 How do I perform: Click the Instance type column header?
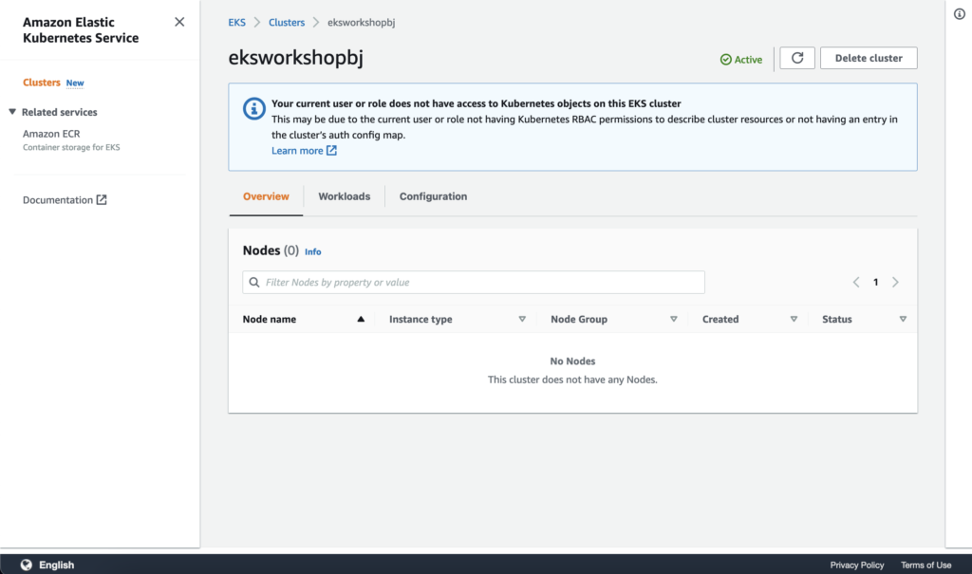421,319
